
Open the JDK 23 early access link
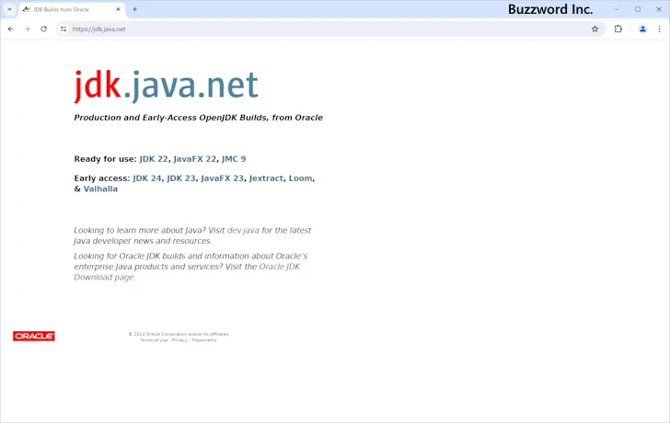[181, 178]
